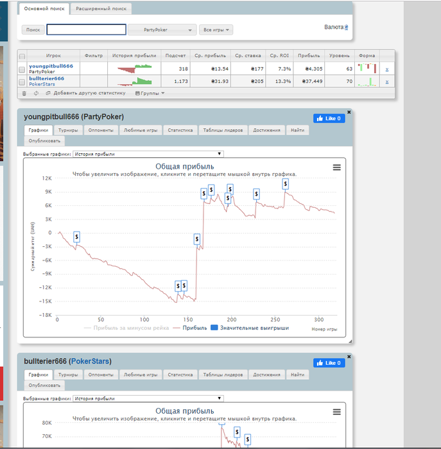Toggle 'Значительные выигрыши' legend series
Image resolution: width=441 pixels, height=449 pixels.
[250, 328]
